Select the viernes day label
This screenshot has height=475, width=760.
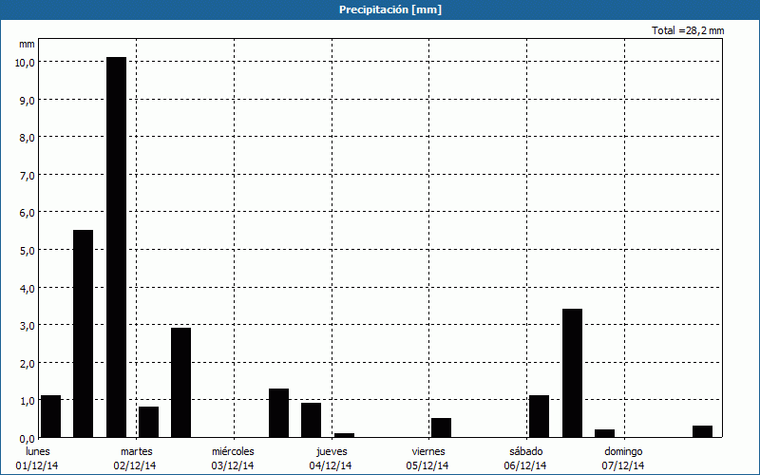point(428,451)
